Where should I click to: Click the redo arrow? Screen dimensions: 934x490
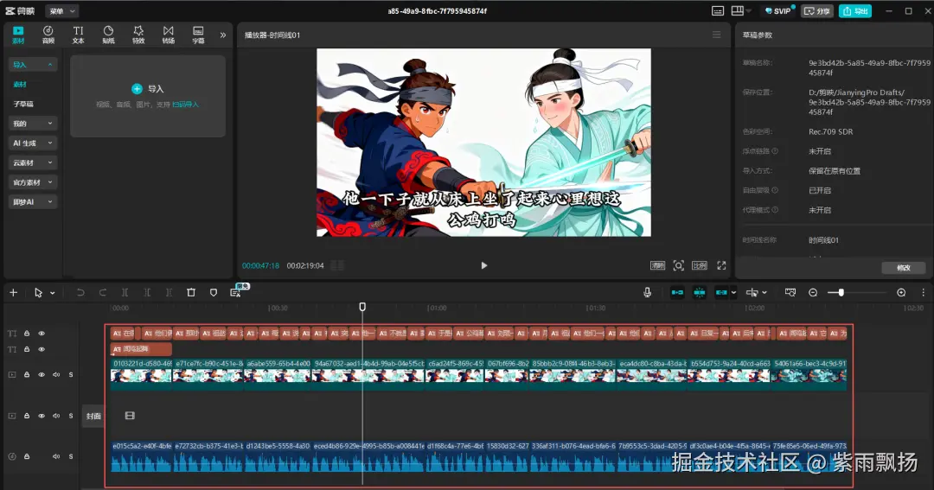102,292
